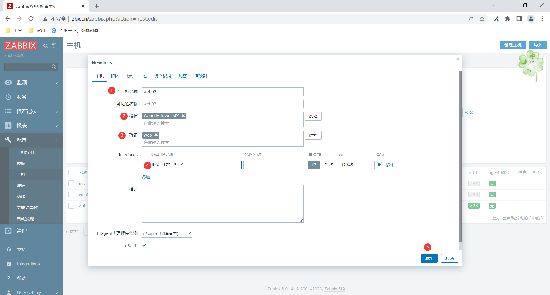
Task: Open the Chrome three-dot menu
Action: tap(542, 19)
